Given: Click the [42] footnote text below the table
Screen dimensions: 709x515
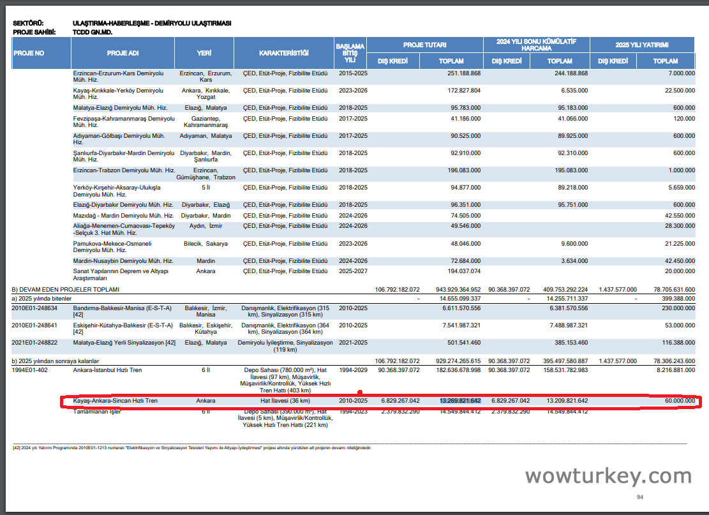Looking at the screenshot, I should pyautogui.click(x=191, y=448).
